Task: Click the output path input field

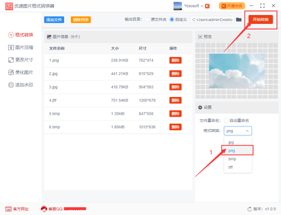Action: [x=212, y=20]
